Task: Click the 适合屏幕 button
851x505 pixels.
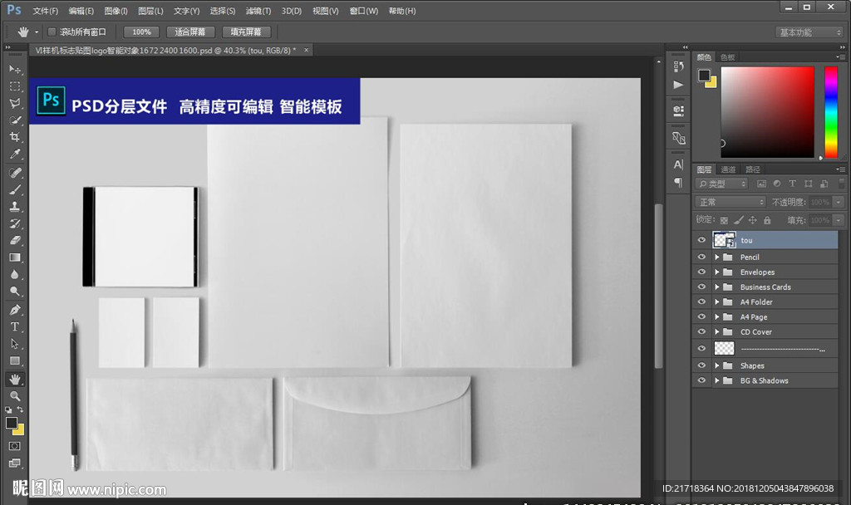Action: click(190, 32)
